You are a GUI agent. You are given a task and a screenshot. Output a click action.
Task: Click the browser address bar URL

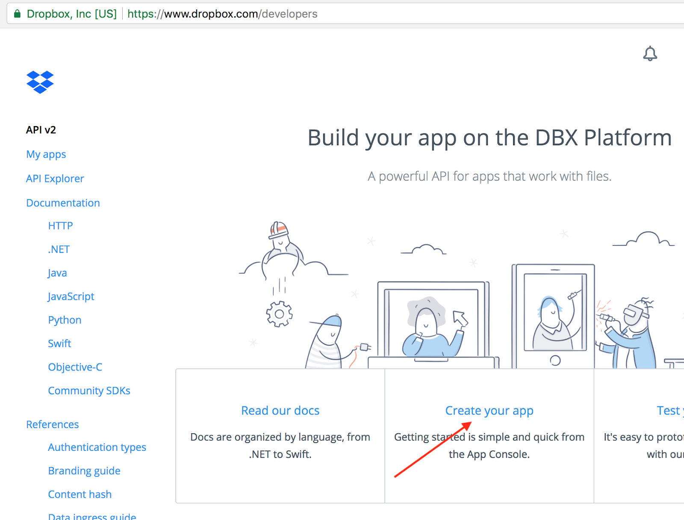pos(222,14)
